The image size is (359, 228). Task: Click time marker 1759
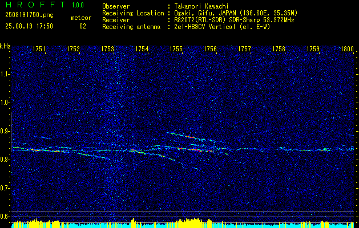point(313,48)
